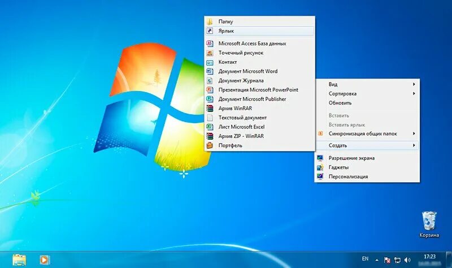Screen dimensions: 452x268
Task: Click the contact card icon beside Контакт
Action: click(210, 62)
